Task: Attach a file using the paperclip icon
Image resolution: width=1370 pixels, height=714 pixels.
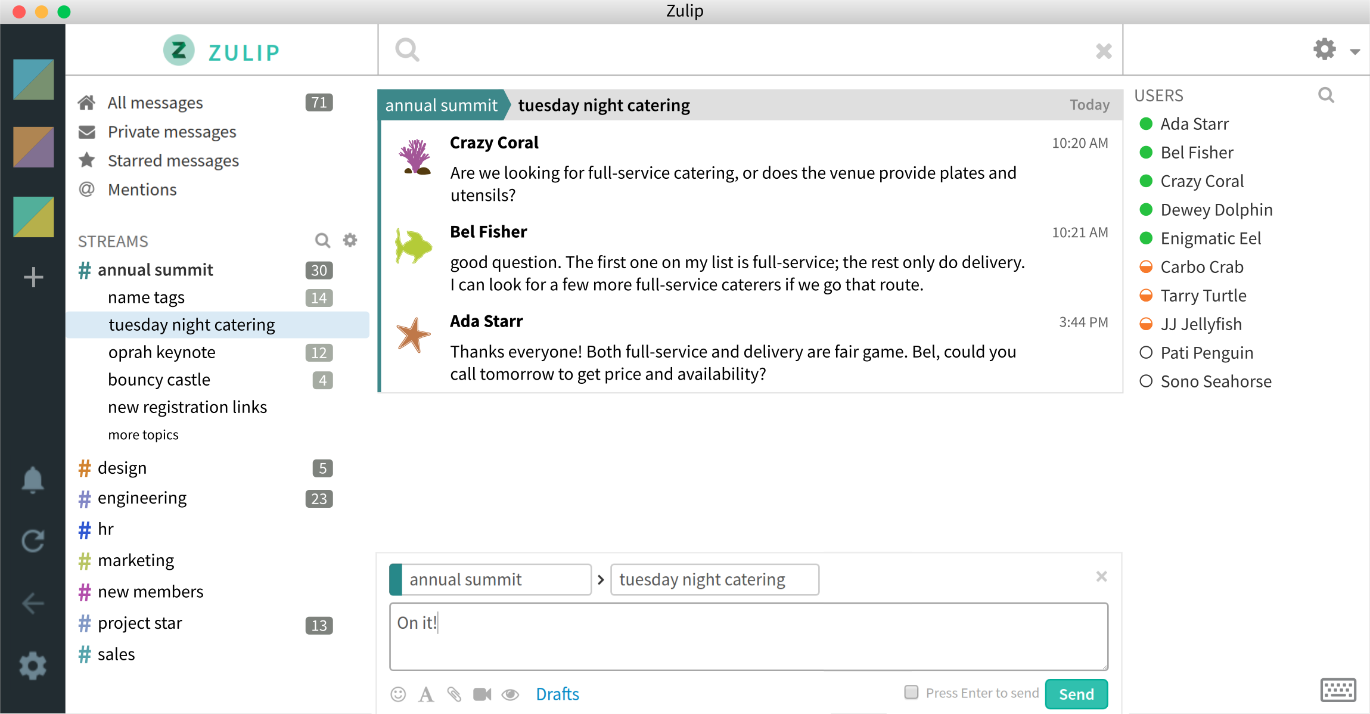Action: coord(454,694)
